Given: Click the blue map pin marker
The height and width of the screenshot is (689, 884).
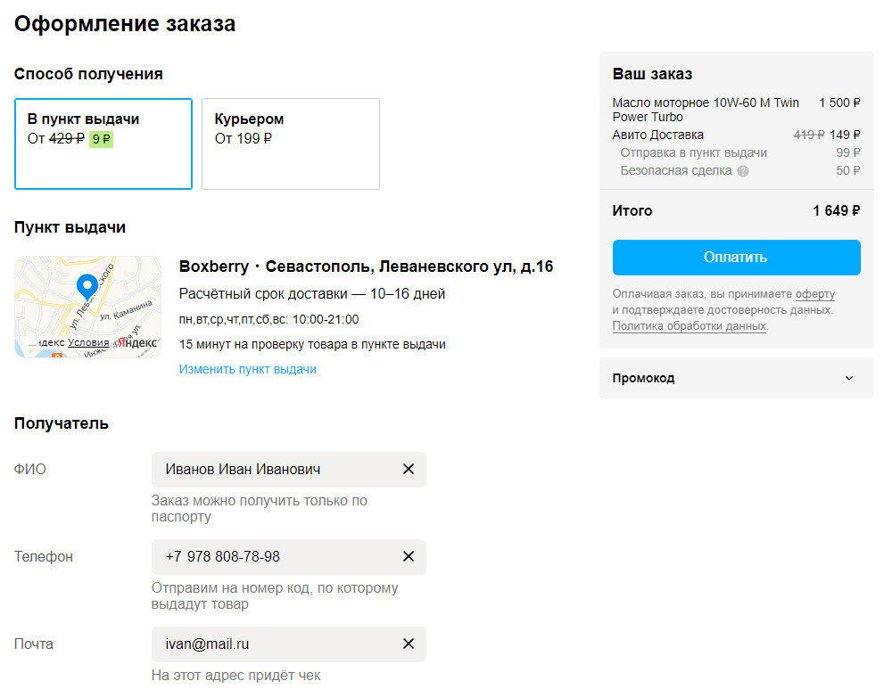Looking at the screenshot, I should (x=87, y=287).
